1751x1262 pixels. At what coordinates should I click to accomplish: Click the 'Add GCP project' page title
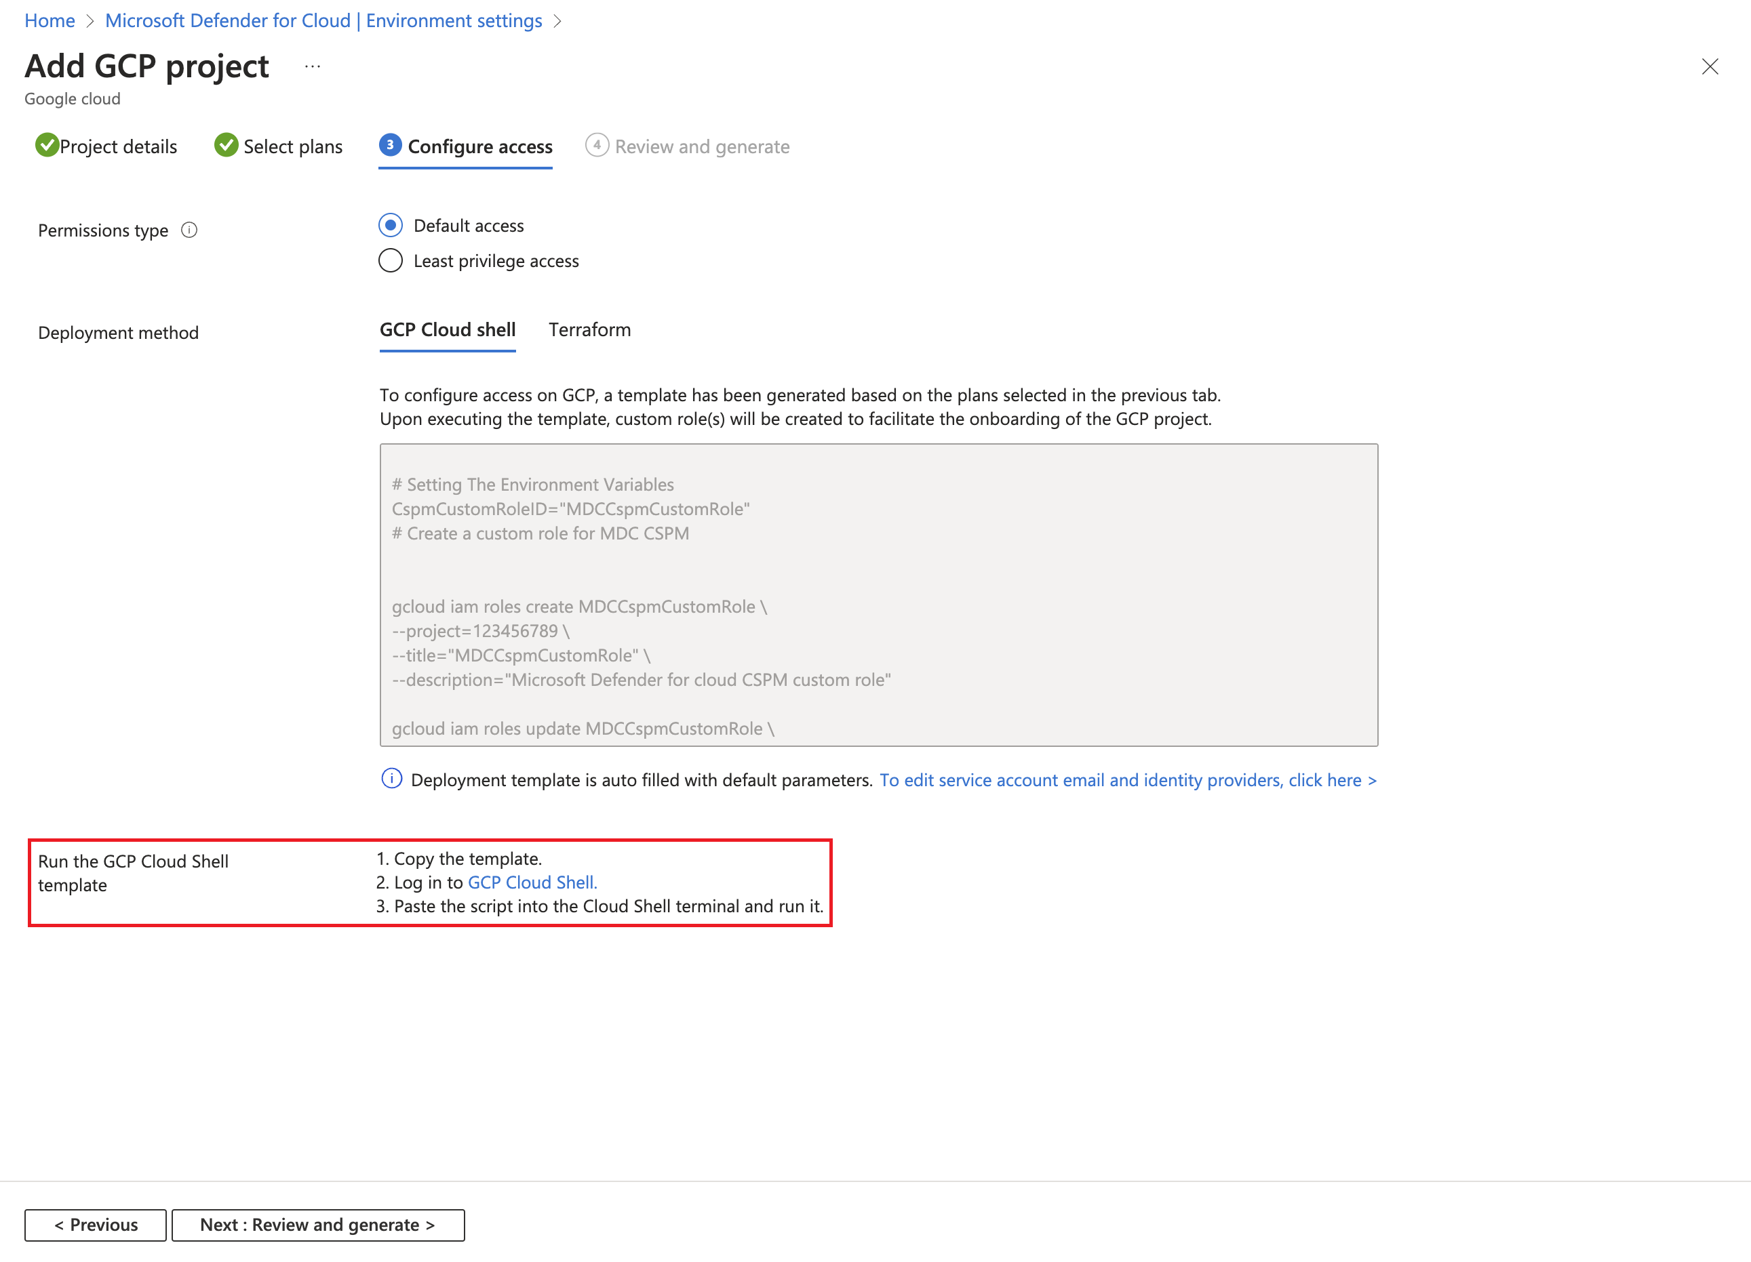[x=146, y=66]
